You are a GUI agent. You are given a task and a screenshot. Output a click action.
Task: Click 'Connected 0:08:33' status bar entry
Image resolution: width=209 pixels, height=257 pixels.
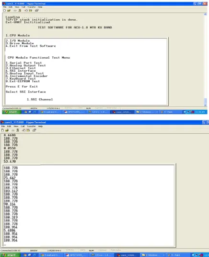tap(11, 250)
